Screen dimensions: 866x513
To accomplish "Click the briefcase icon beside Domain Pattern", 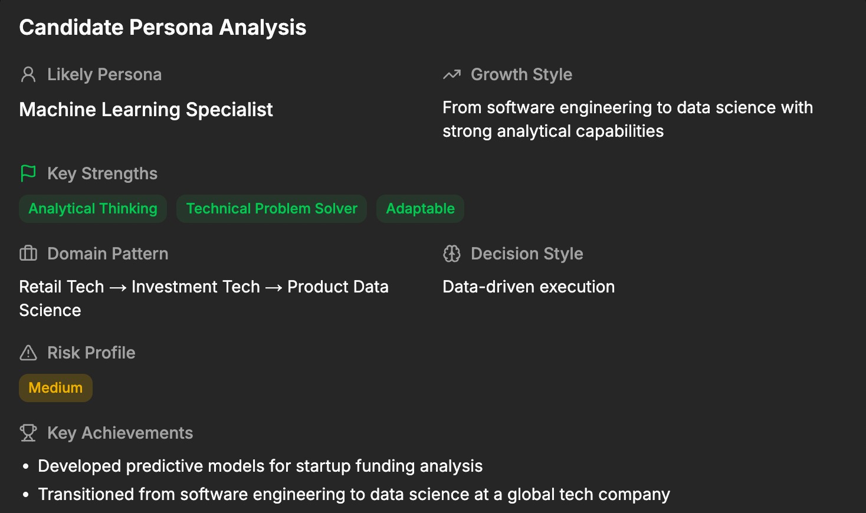I will pos(28,254).
